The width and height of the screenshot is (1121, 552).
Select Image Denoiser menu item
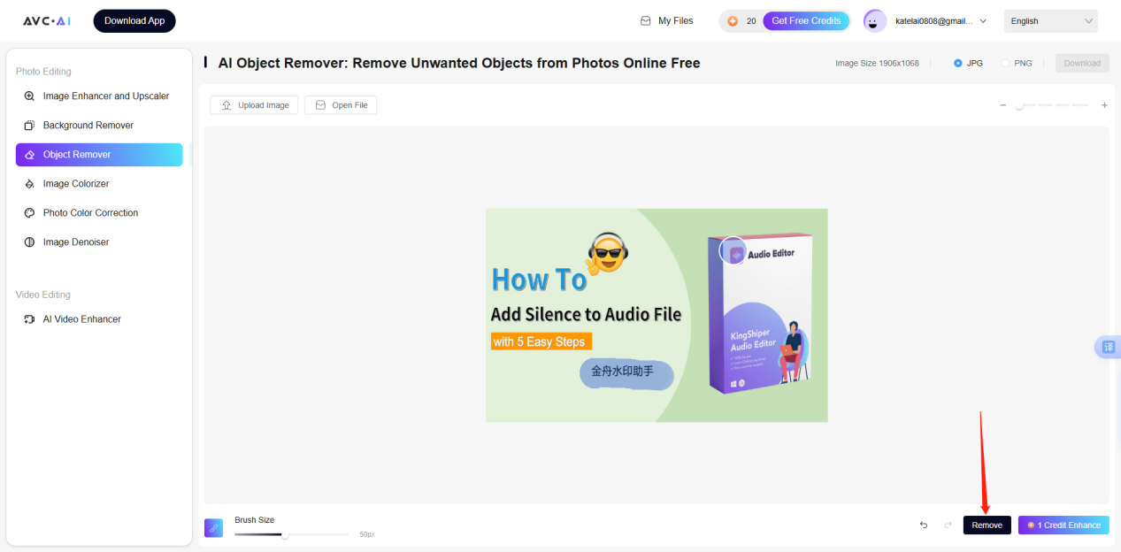point(99,242)
